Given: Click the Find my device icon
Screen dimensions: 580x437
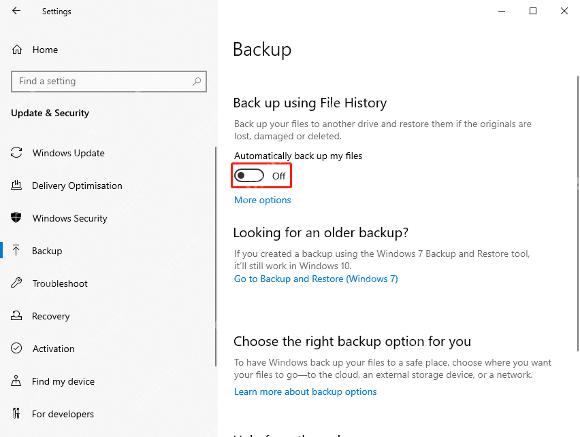Looking at the screenshot, I should pyautogui.click(x=16, y=381).
